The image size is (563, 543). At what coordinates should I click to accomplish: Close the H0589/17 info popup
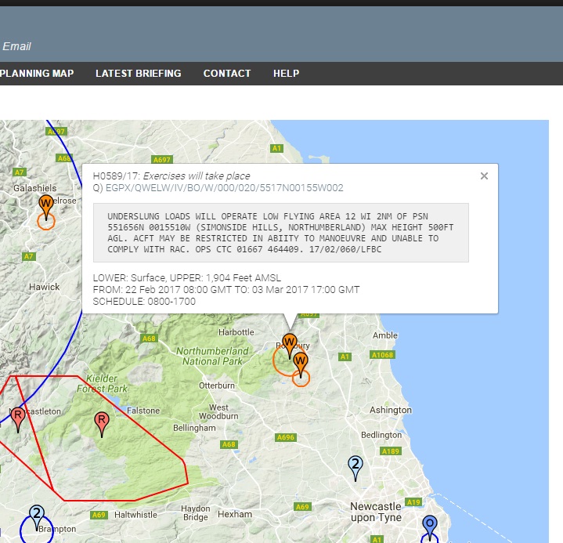[484, 176]
